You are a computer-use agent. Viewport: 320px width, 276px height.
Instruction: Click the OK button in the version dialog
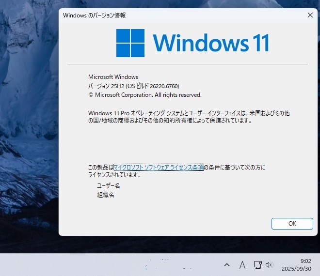[292, 224]
